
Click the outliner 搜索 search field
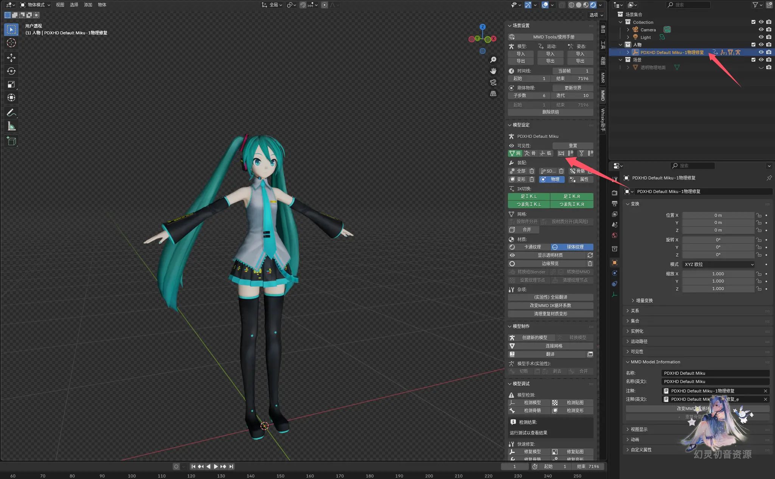coord(688,5)
